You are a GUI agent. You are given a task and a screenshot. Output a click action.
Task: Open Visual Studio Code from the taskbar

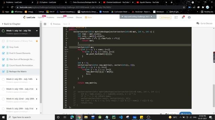click(x=121, y=117)
